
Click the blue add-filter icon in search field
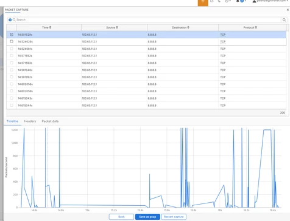click(x=10, y=20)
